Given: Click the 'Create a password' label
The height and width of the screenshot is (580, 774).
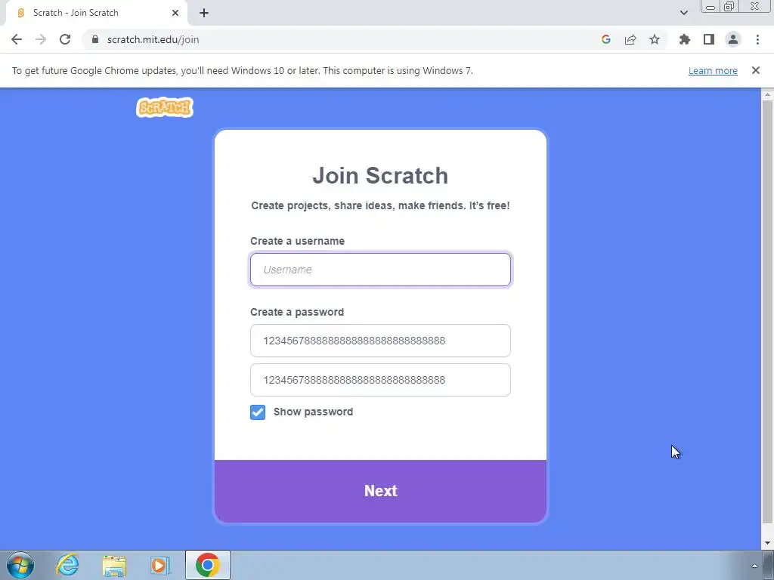Looking at the screenshot, I should (x=296, y=312).
